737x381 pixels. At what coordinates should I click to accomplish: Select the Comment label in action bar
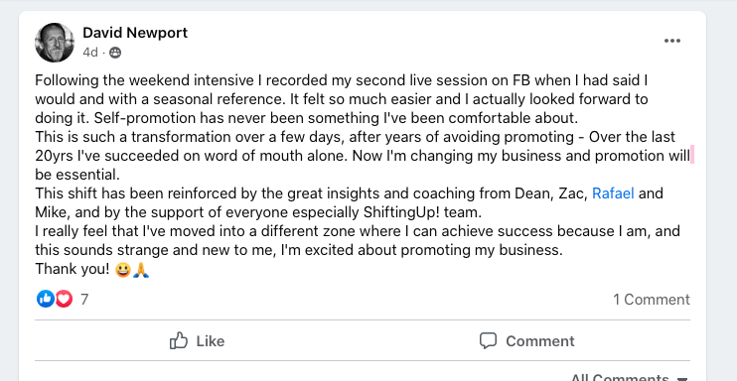point(539,341)
